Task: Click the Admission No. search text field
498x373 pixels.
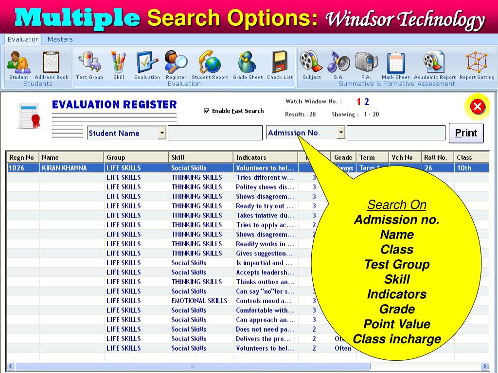Action: coord(396,133)
